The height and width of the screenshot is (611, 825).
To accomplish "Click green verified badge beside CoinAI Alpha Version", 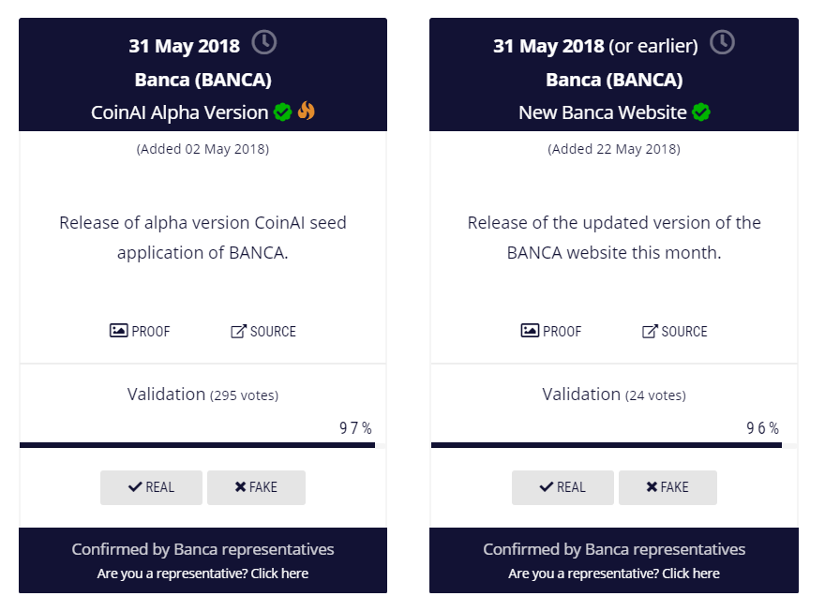I will coord(283,112).
